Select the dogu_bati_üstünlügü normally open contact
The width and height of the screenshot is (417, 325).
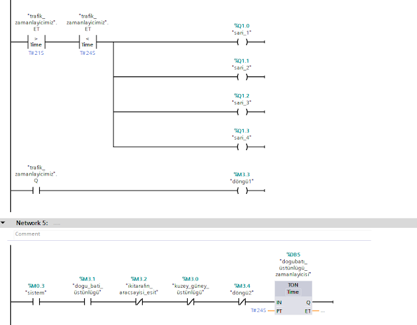pyautogui.click(x=88, y=302)
